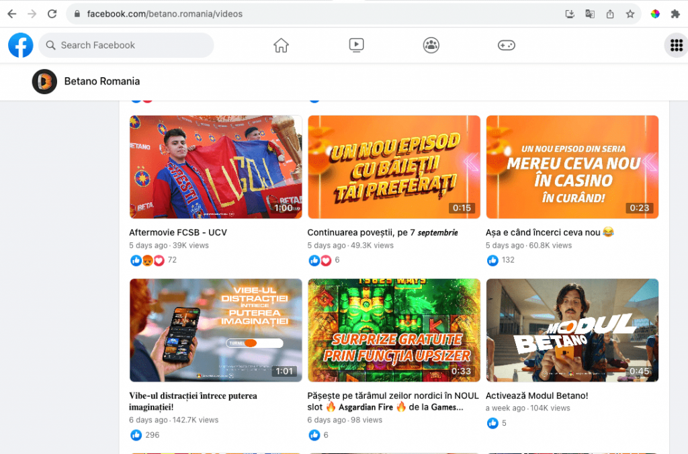
Task: Open the Betano Romania page name
Action: (102, 81)
